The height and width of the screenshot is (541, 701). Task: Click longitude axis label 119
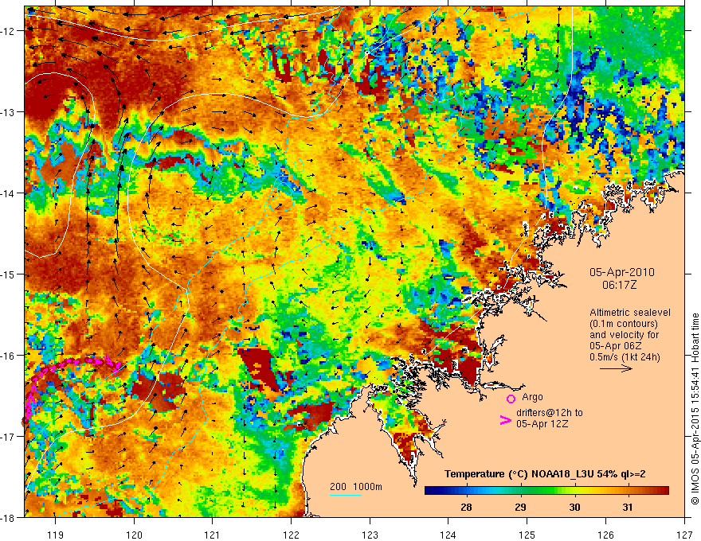coord(56,535)
